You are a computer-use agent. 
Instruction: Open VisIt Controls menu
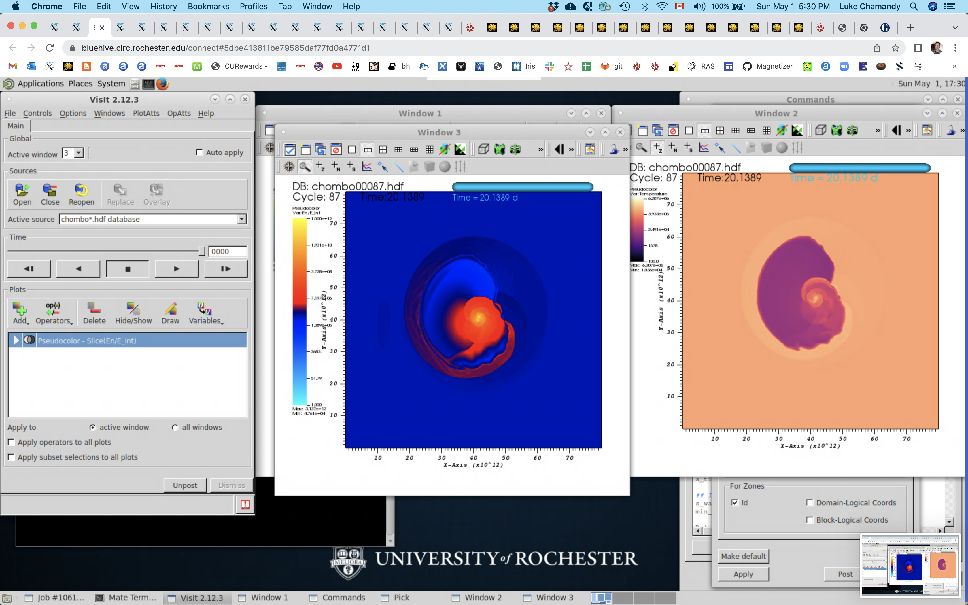38,113
